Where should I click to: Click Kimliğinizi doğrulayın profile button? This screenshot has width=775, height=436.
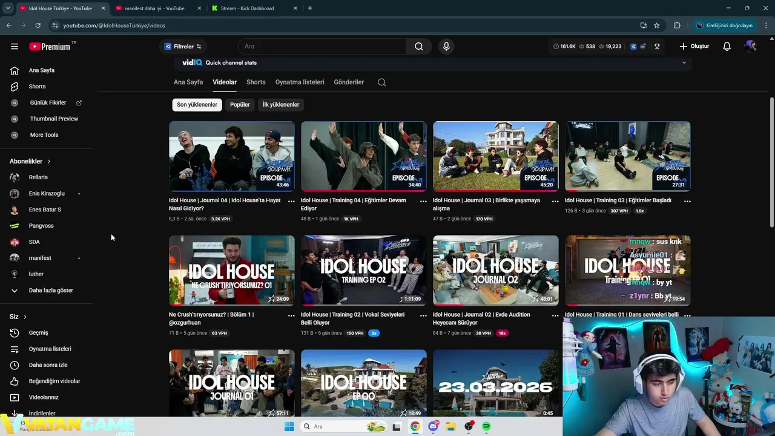724,25
